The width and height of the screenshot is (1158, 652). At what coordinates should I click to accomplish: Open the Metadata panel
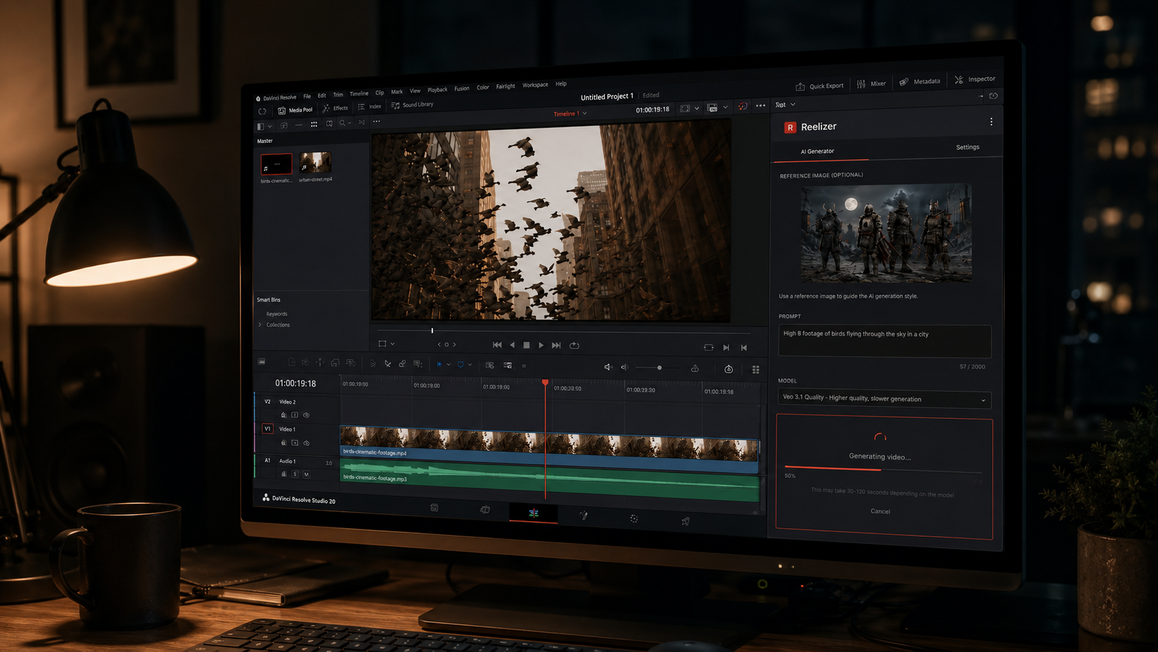coord(920,82)
